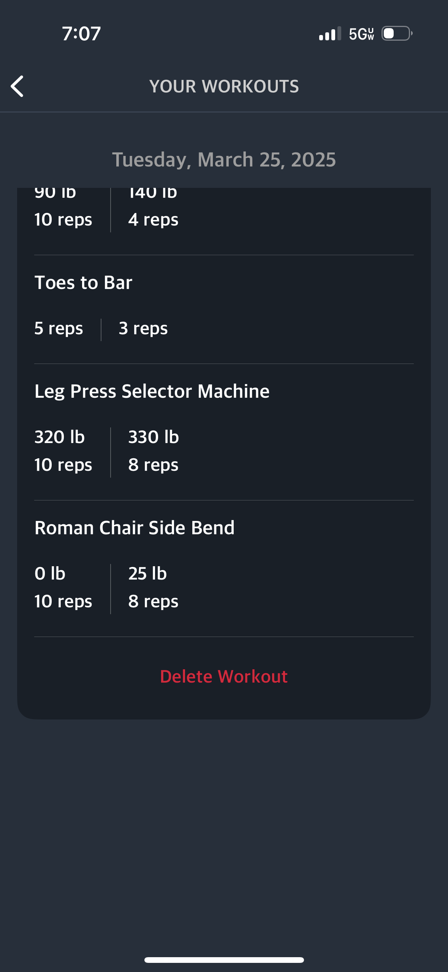Tap the Tuesday, March 25, 2025 date
Viewport: 448px width, 972px height.
pos(224,159)
